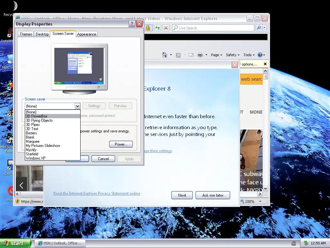Click the Display Properties help question mark
Image resolution: width=330 pixels, height=248 pixels.
point(132,24)
